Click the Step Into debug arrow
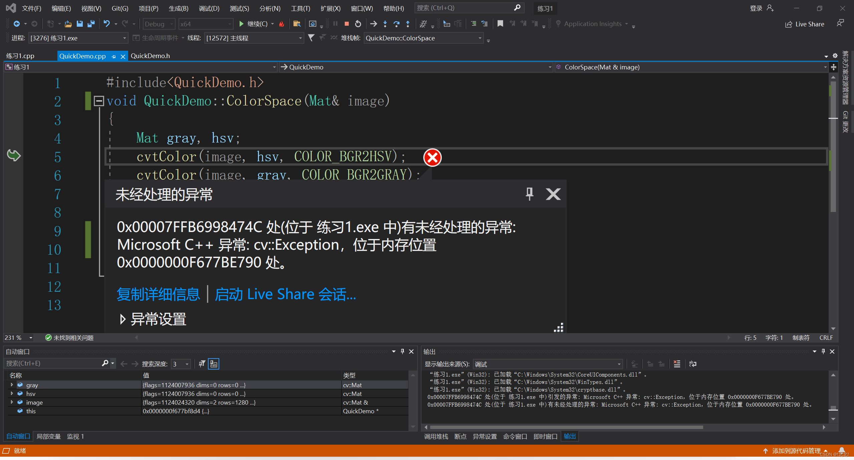 point(385,24)
